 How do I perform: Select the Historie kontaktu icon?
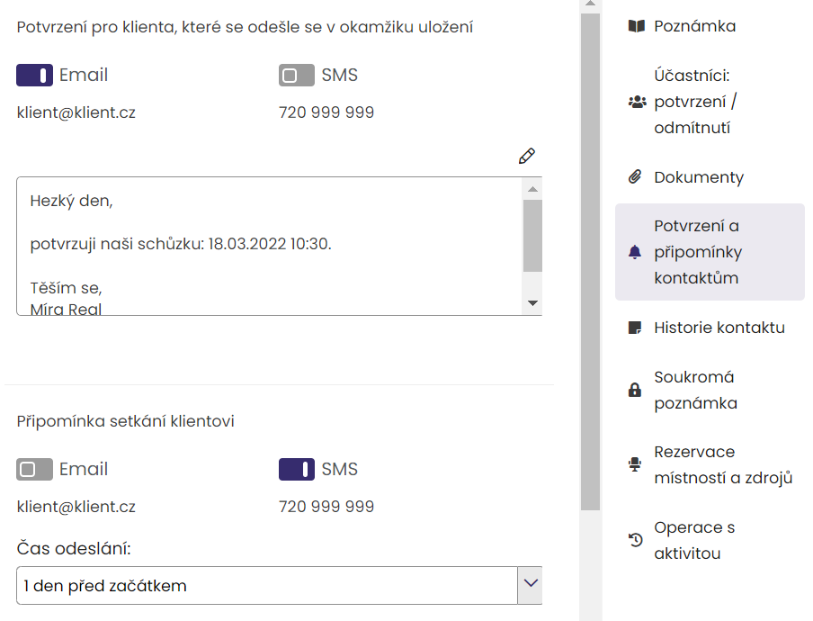(x=636, y=328)
